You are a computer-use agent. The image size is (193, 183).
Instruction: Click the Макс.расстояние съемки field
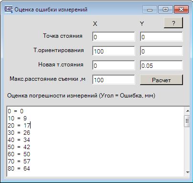coord(114,80)
